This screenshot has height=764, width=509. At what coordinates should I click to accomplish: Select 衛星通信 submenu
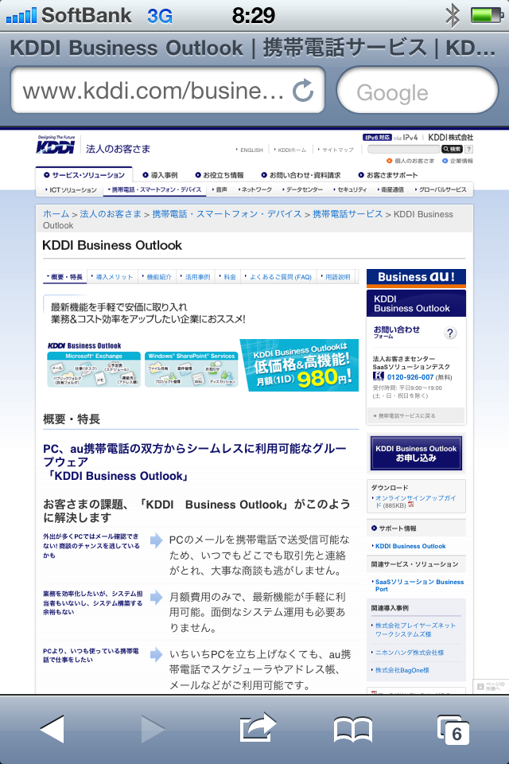[390, 189]
